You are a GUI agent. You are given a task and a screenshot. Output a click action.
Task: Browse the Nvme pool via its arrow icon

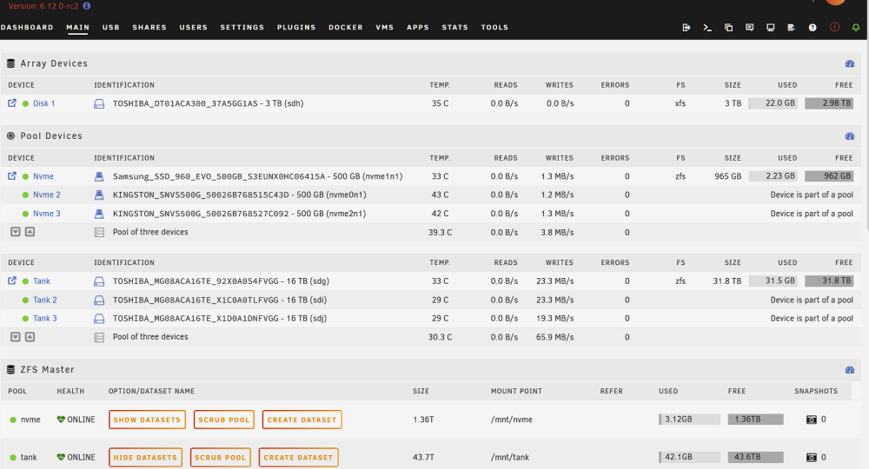coord(11,176)
